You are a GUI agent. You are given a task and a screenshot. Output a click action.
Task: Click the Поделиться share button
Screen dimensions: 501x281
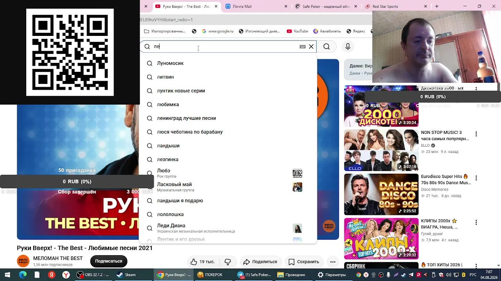(260, 261)
